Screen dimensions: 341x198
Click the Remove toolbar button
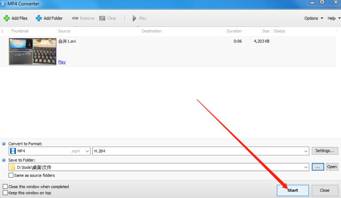point(83,18)
